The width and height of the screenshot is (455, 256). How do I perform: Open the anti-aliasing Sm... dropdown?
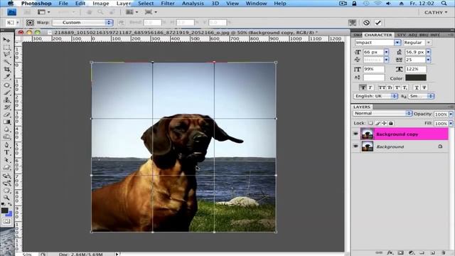click(422, 96)
